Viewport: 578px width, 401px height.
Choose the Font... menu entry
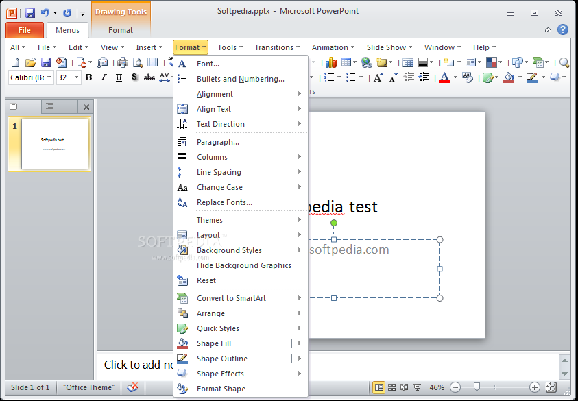click(241, 64)
